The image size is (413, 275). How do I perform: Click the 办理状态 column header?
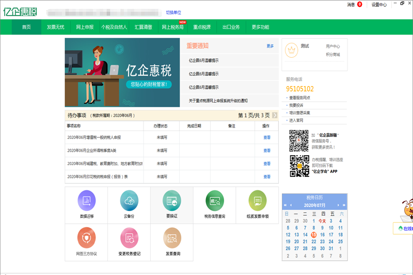(x=161, y=126)
